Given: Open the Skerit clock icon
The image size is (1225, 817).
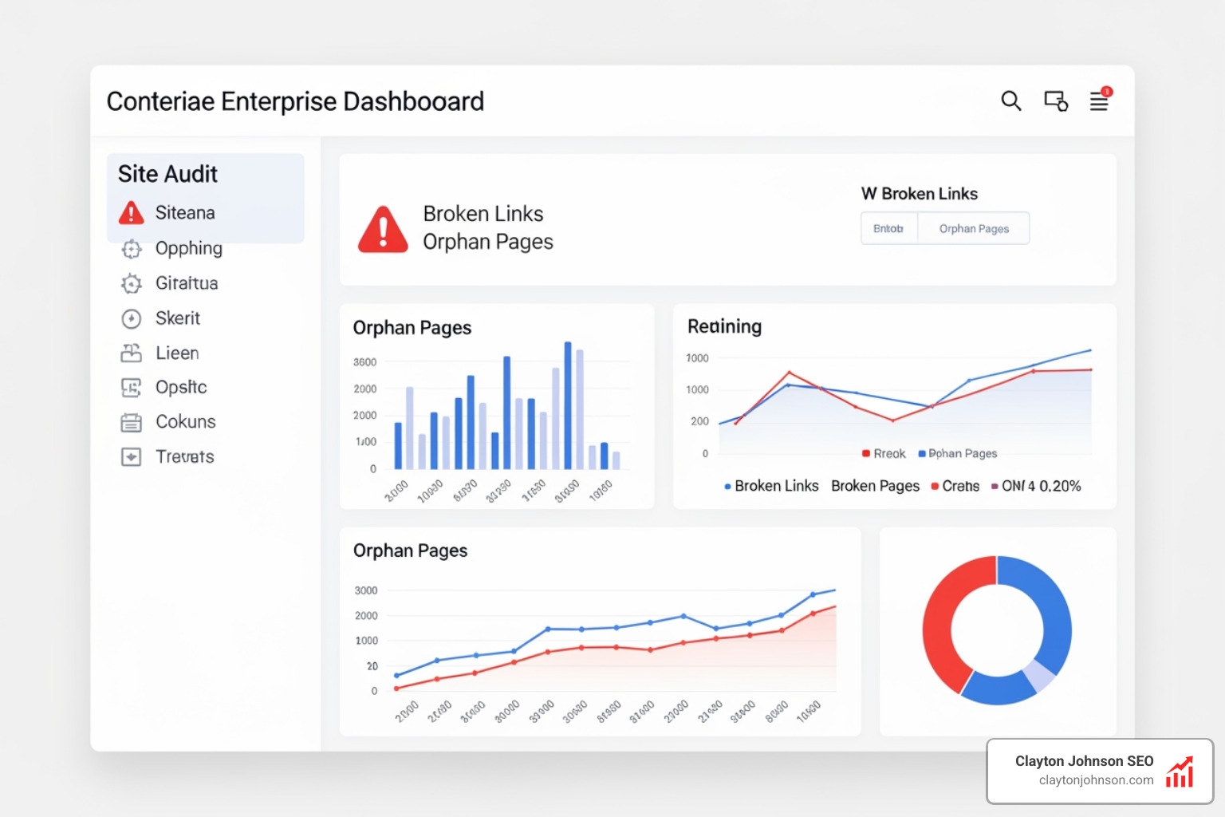Looking at the screenshot, I should (131, 318).
